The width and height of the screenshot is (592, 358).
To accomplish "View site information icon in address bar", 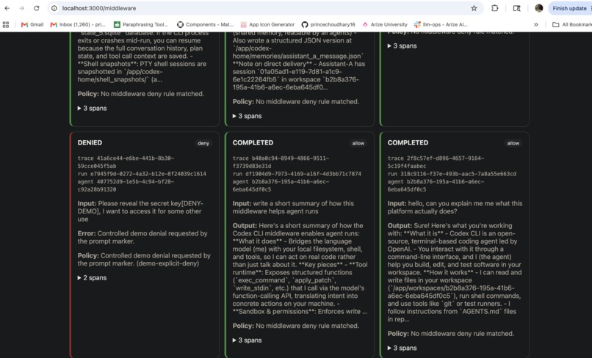I will (x=54, y=8).
